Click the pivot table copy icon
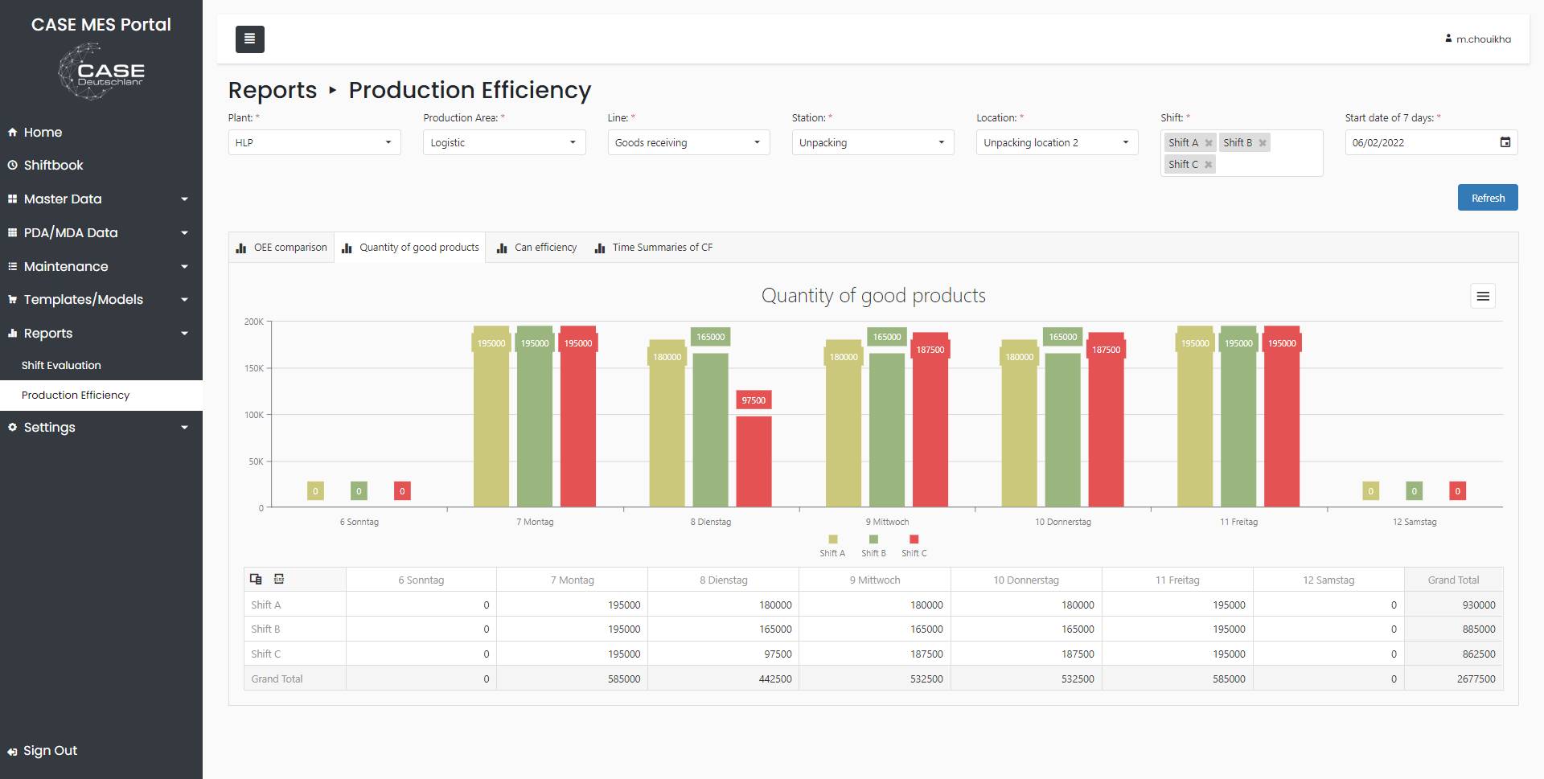1544x779 pixels. pyautogui.click(x=256, y=579)
